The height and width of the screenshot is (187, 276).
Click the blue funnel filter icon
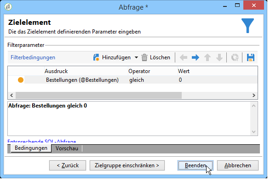click(x=247, y=26)
